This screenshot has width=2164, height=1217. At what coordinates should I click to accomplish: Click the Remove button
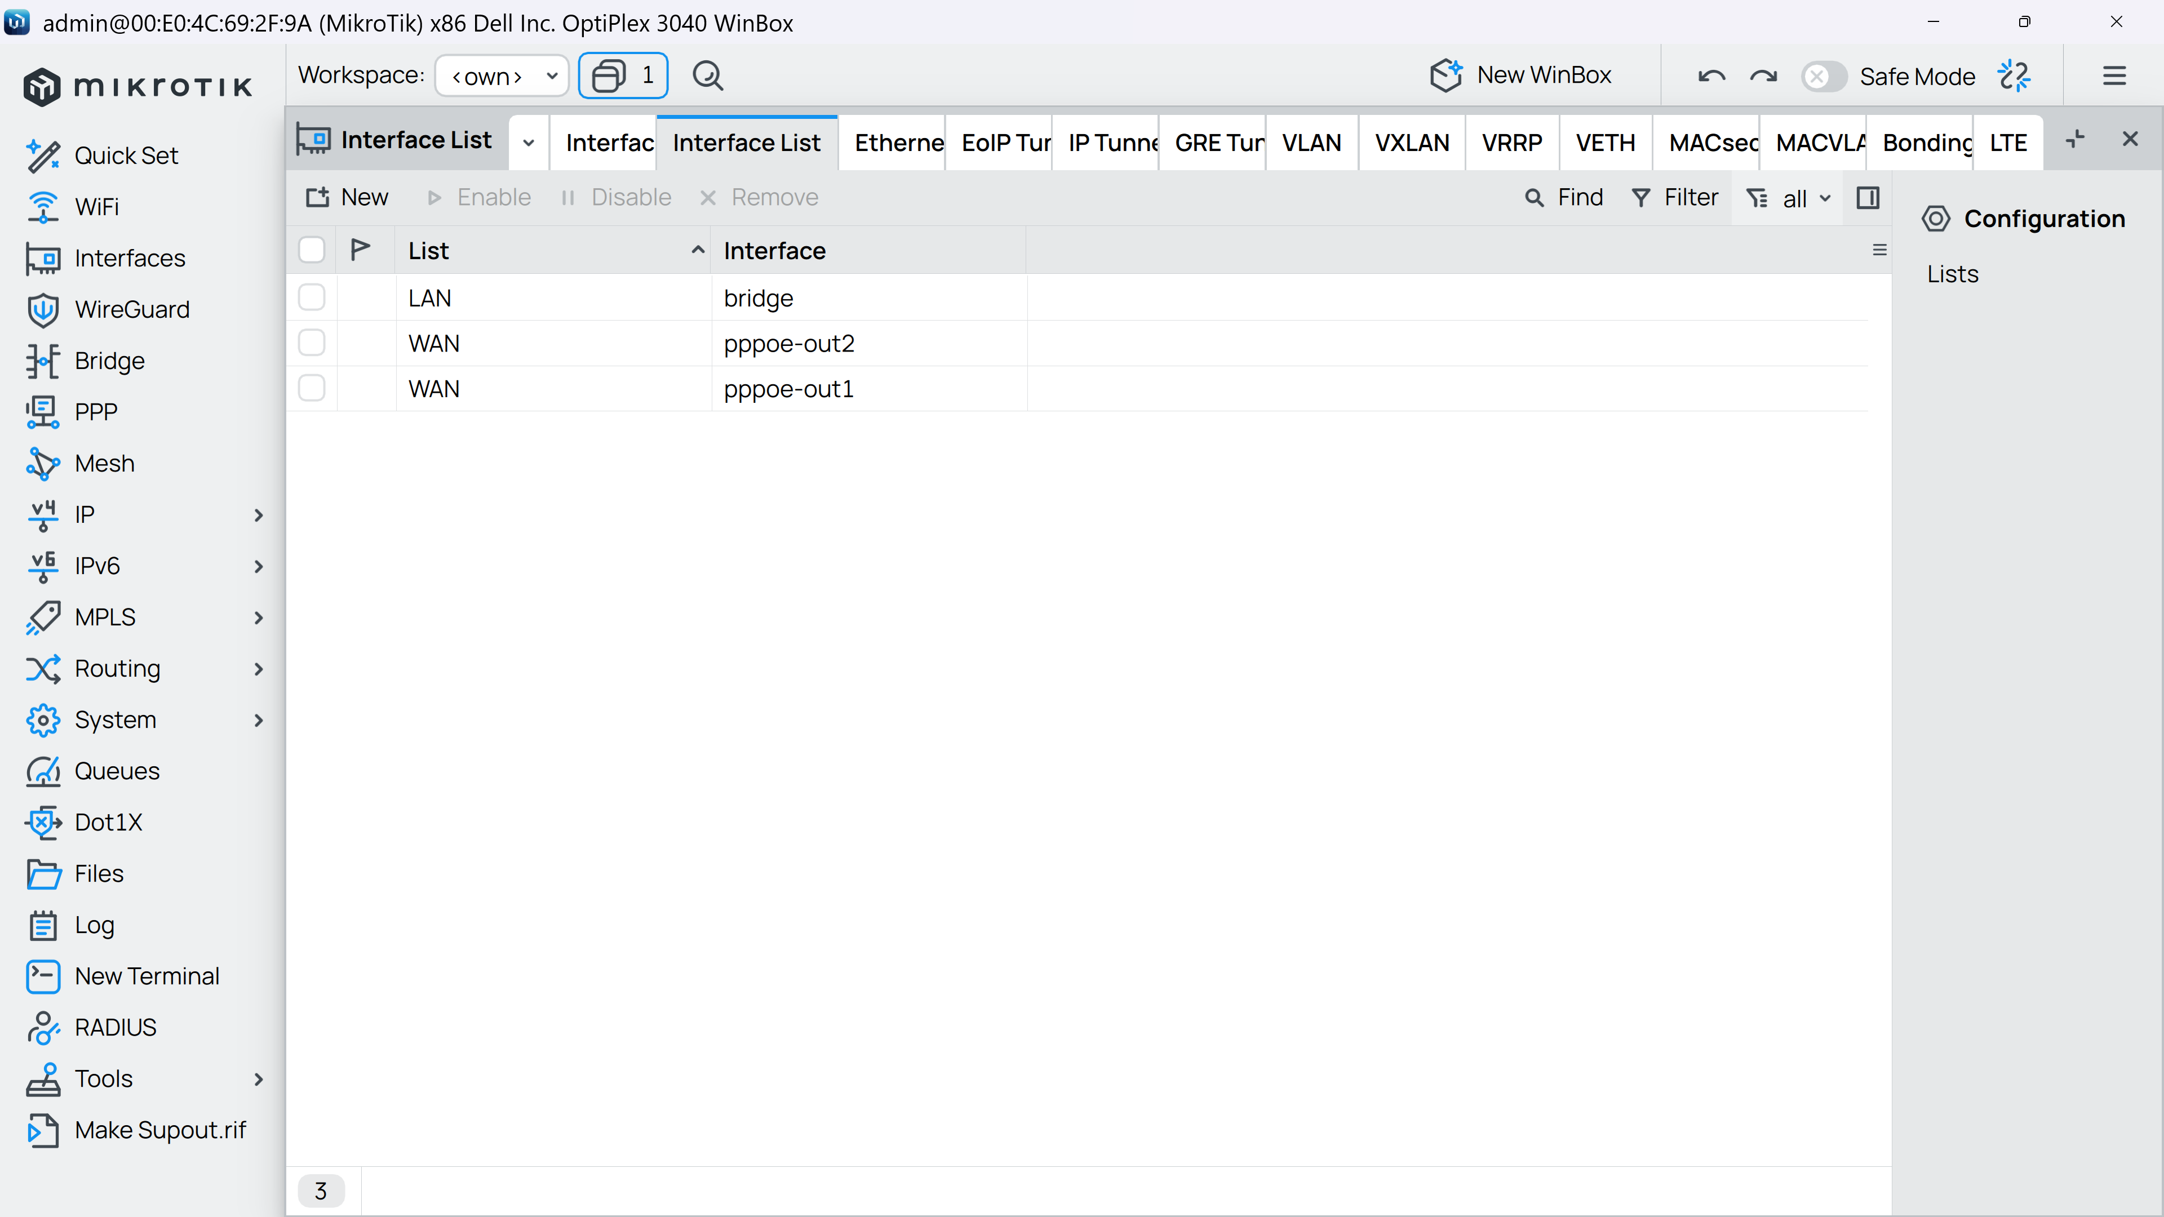pos(760,197)
